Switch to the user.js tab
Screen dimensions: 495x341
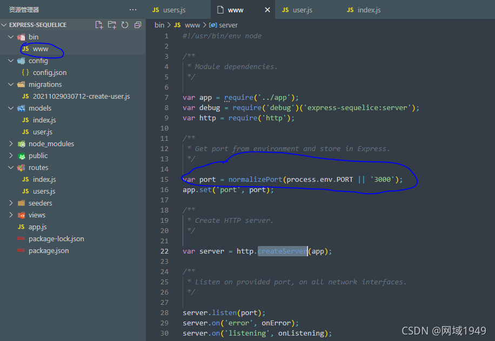[x=308, y=10]
